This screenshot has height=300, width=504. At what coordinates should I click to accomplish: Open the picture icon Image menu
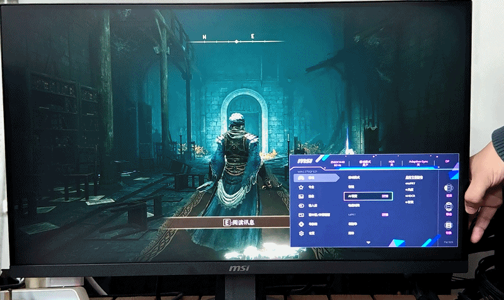click(x=301, y=196)
